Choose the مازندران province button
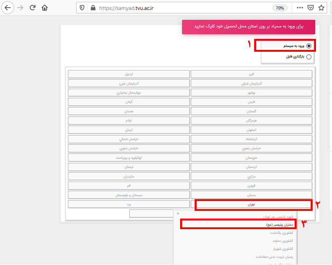 pyautogui.click(x=129, y=176)
